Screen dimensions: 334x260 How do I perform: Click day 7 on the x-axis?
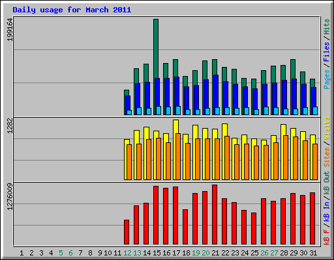click(80, 253)
